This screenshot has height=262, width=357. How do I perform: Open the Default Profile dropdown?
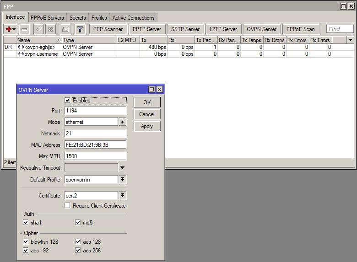(122, 180)
